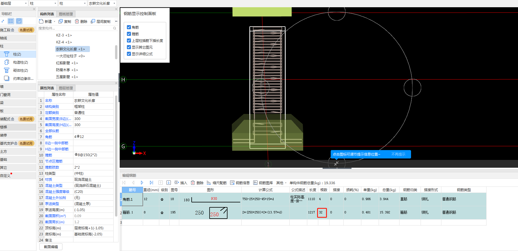
Task: Click 新建 to create a new component
Action: [45, 21]
